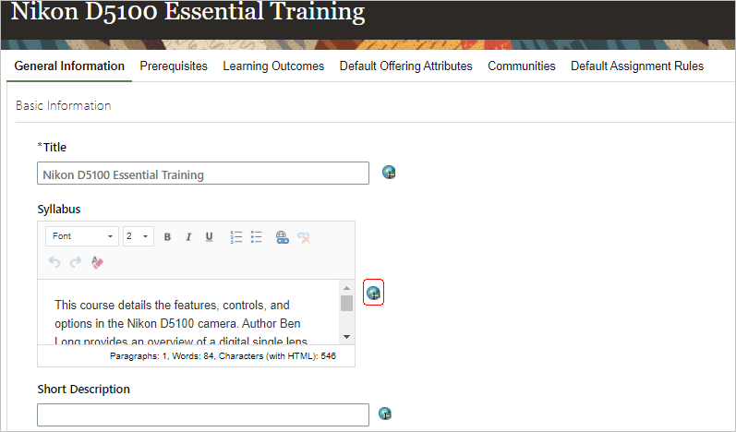Click the Nikon D5100 Essential Training page heading

pos(187,11)
